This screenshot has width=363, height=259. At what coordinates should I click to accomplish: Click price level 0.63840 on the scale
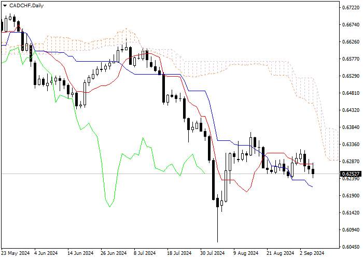(x=351, y=127)
